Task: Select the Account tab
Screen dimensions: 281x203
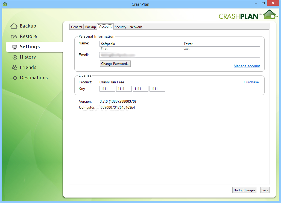Action: [106, 26]
